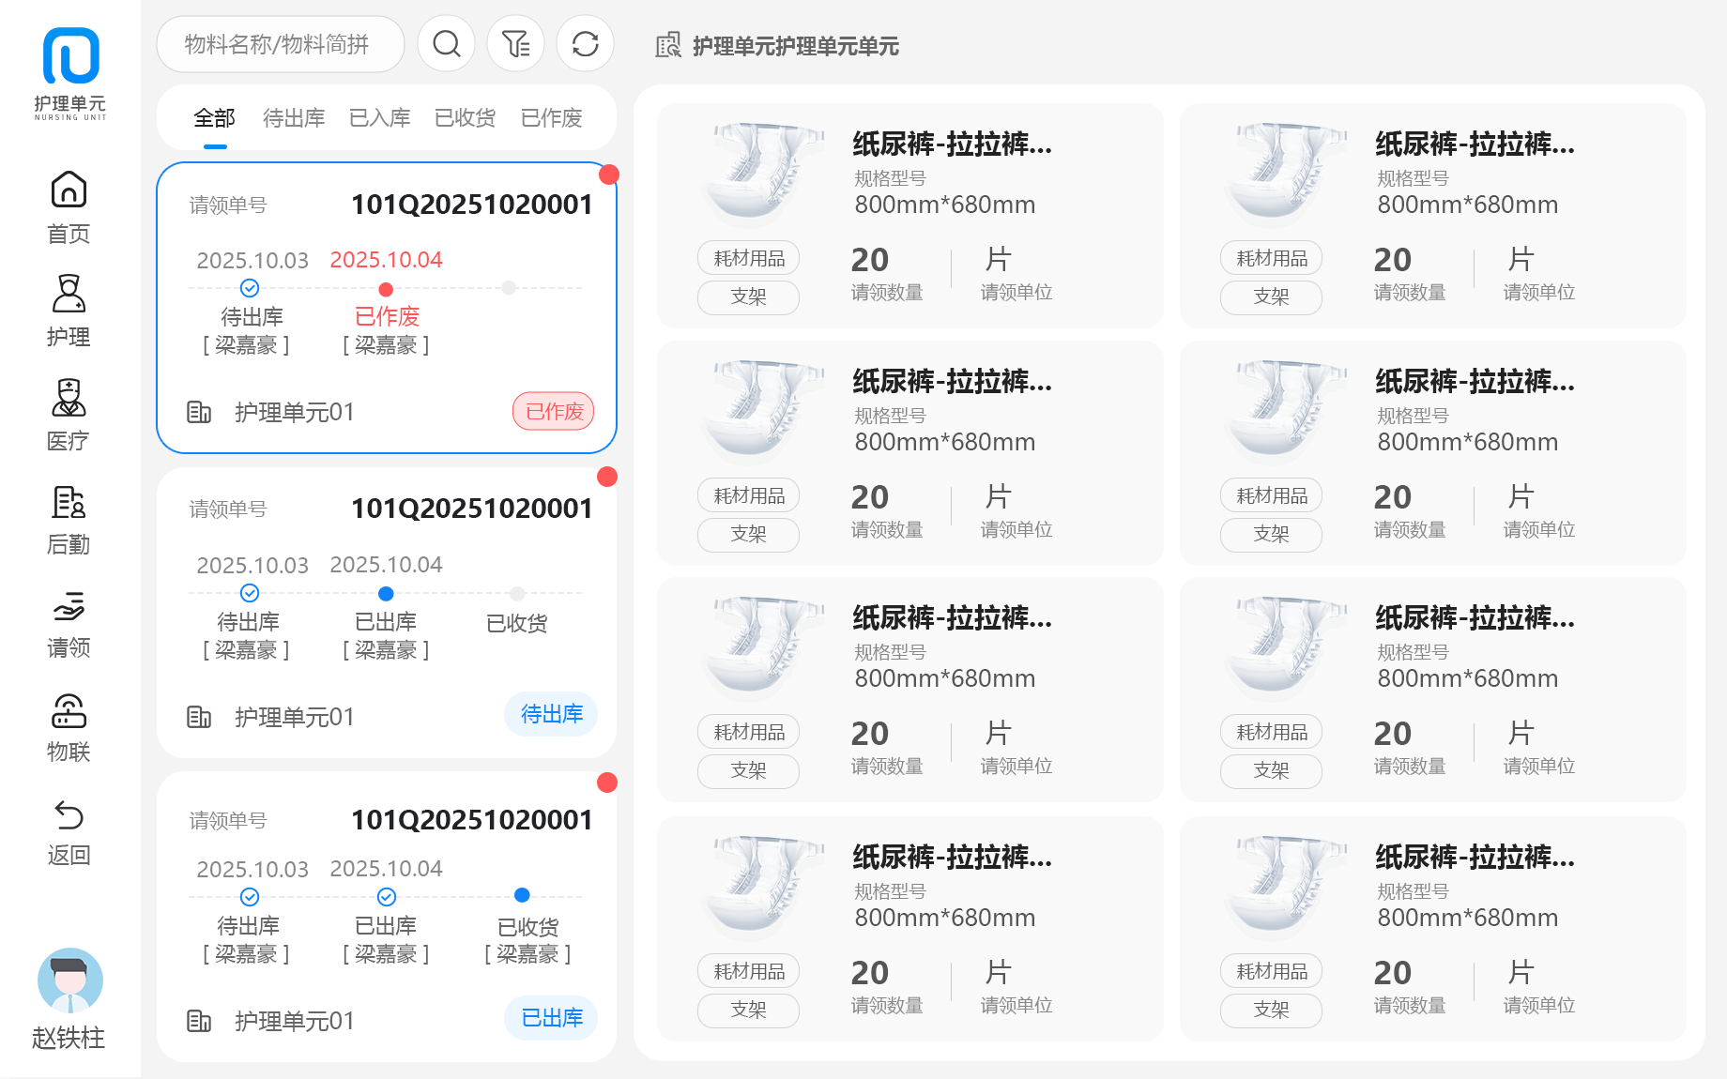Click the 已出库 status badge
This screenshot has height=1079, width=1727.
(x=552, y=1018)
